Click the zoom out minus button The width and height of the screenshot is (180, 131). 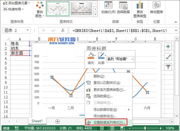click(x=130, y=128)
